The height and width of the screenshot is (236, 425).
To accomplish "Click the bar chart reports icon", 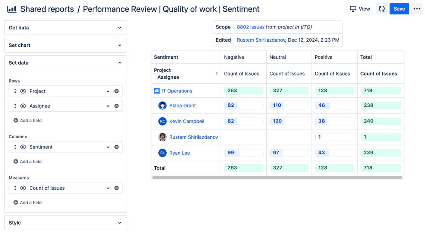I will click(x=11, y=9).
